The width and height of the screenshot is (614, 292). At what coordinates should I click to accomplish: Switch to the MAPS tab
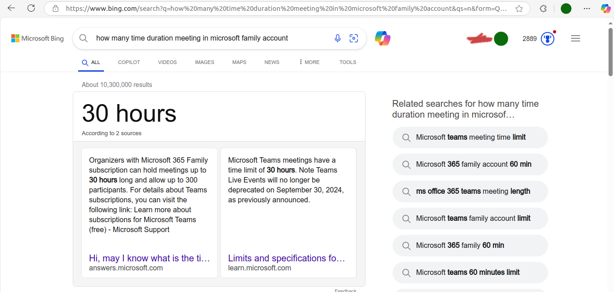click(x=239, y=62)
